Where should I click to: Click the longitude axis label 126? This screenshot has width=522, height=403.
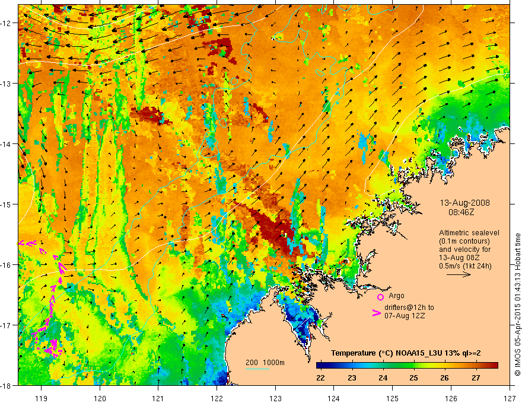451,398
